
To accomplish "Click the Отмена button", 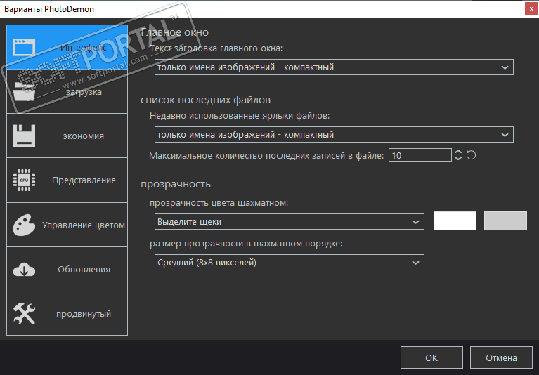I will coord(501,357).
